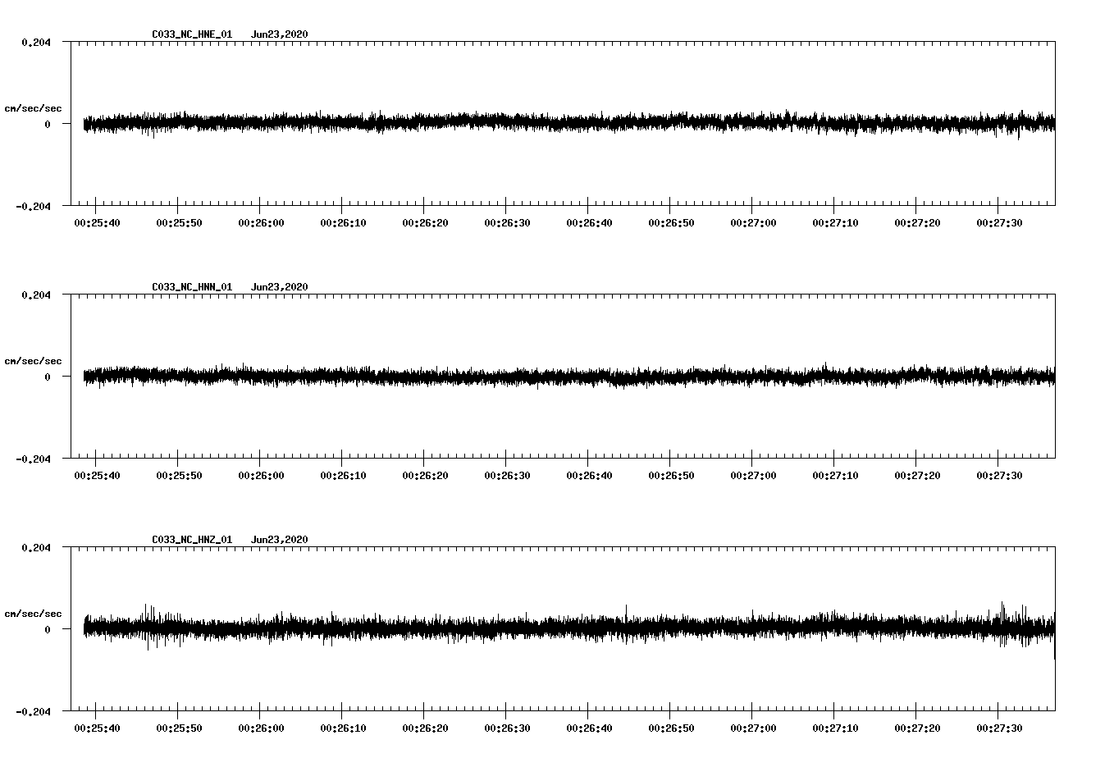Click the 0.204 upper limit on the HNZ axis

pos(36,547)
